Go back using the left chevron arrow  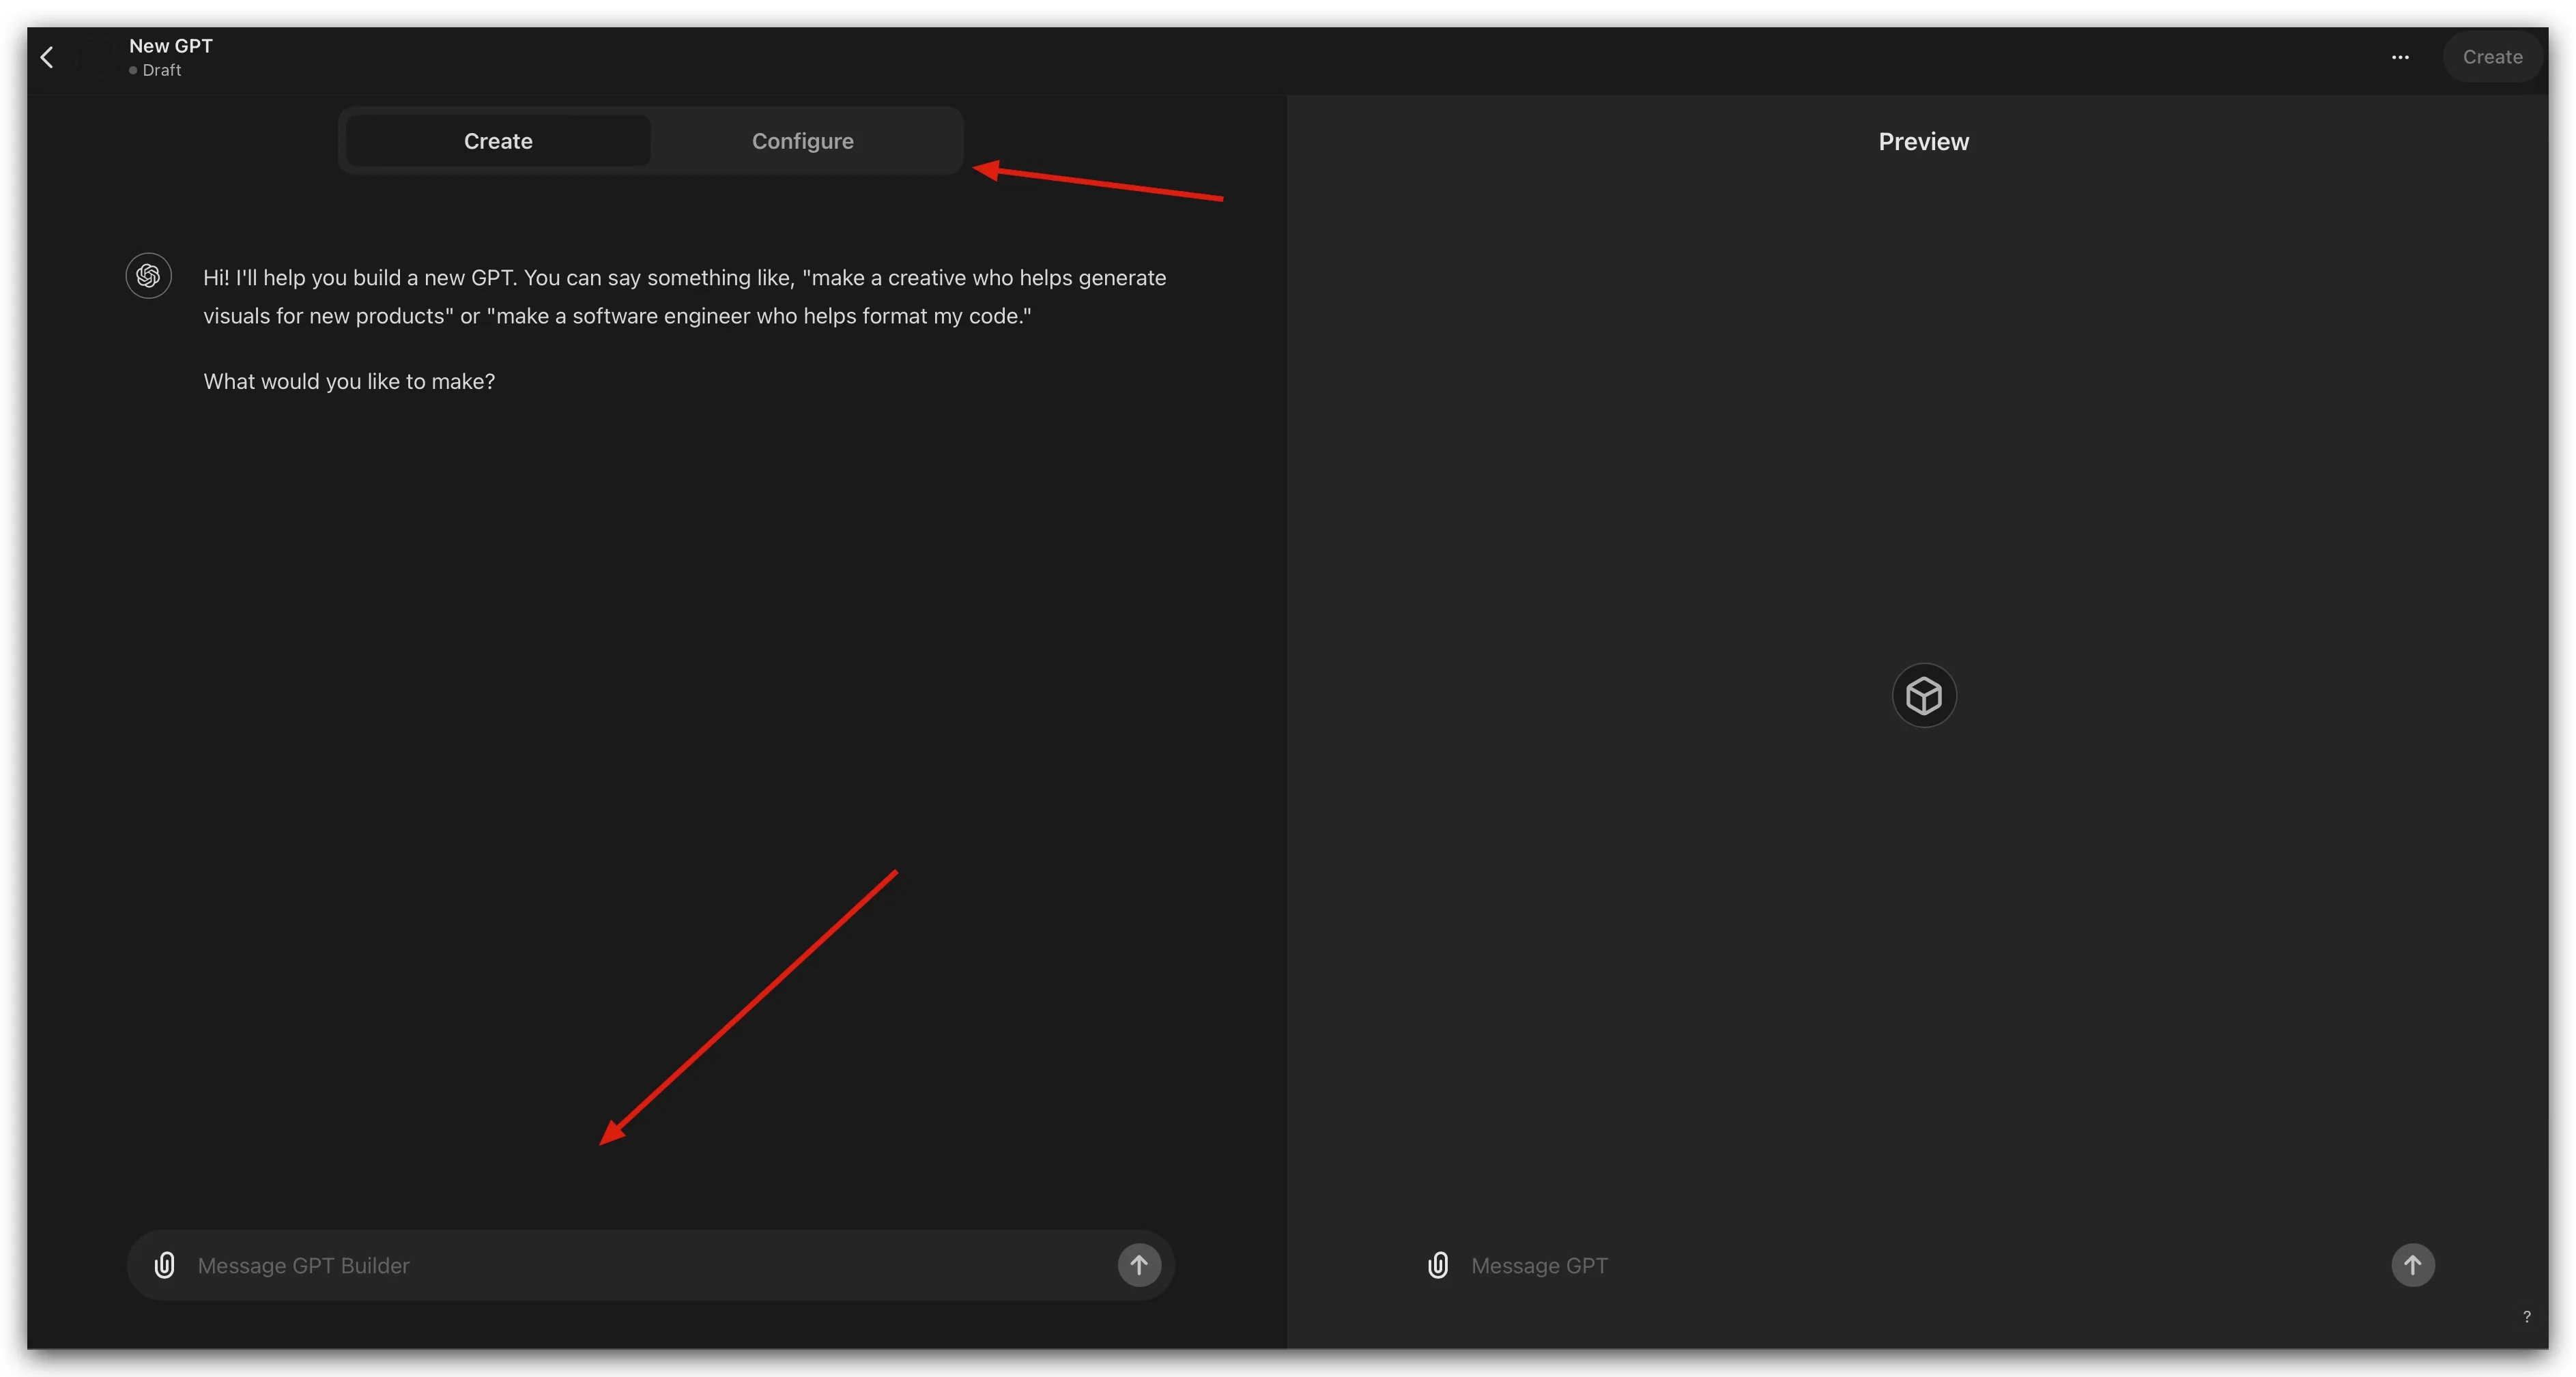pos(47,57)
